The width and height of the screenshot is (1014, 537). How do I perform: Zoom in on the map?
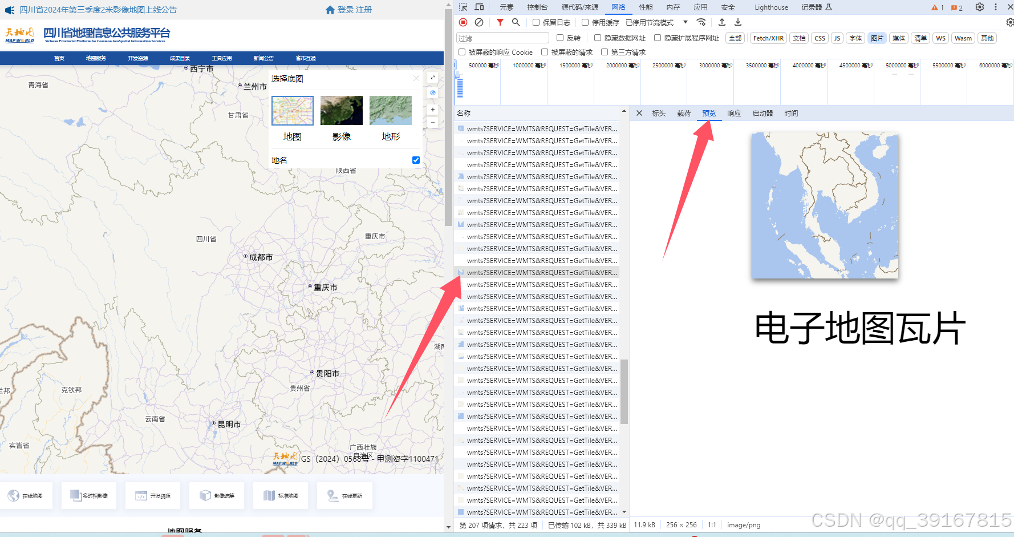[x=433, y=110]
